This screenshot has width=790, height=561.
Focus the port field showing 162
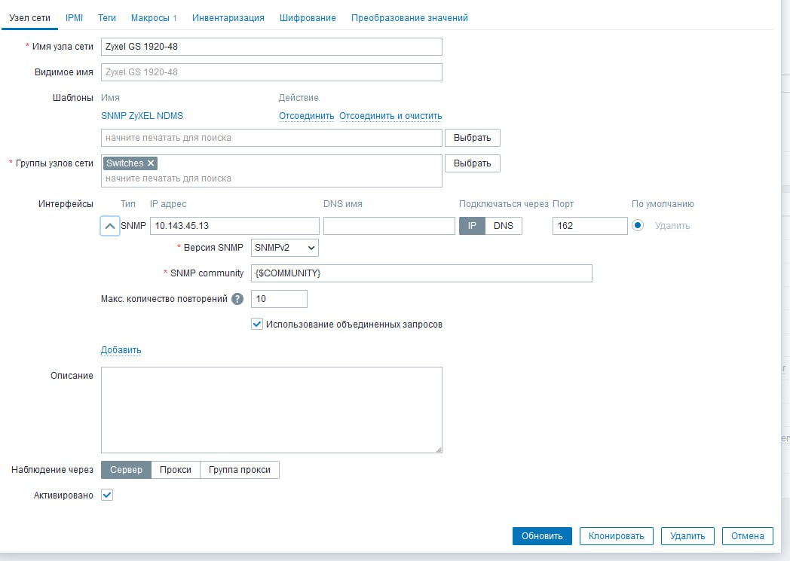[590, 226]
